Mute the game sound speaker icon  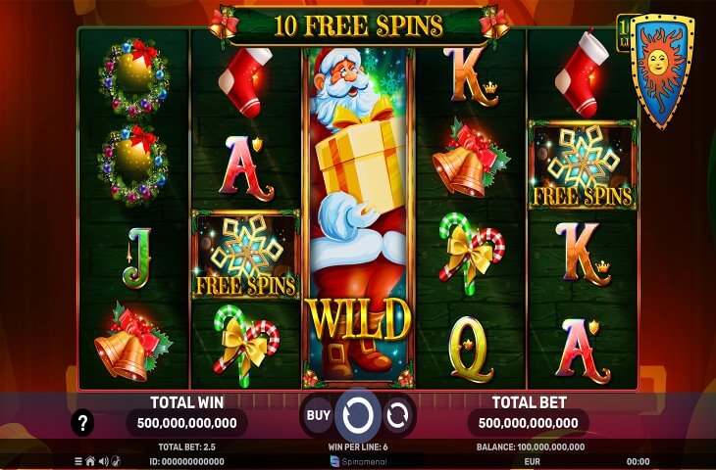point(104,461)
